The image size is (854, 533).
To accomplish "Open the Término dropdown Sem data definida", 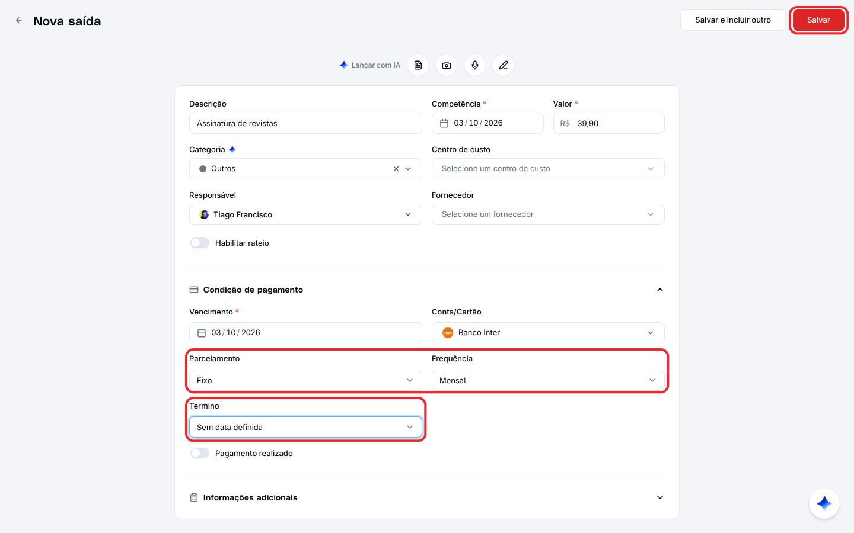I will (305, 427).
